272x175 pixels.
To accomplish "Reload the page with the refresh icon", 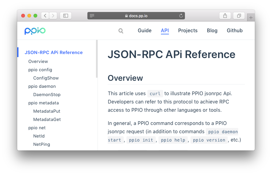I will (x=181, y=16).
